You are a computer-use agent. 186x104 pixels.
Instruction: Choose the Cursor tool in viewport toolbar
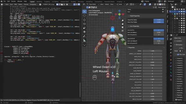point(85,15)
